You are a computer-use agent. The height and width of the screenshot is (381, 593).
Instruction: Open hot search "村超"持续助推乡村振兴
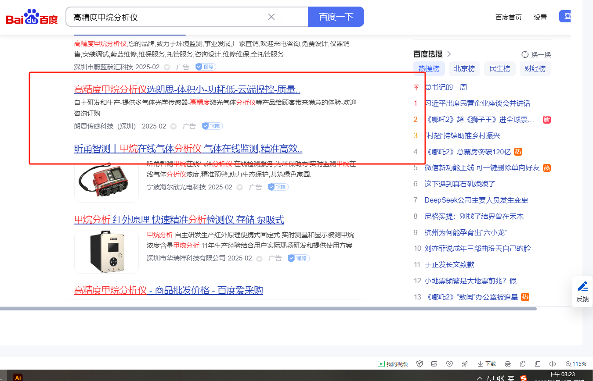[463, 136]
